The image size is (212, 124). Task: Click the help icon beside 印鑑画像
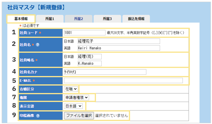37,116
